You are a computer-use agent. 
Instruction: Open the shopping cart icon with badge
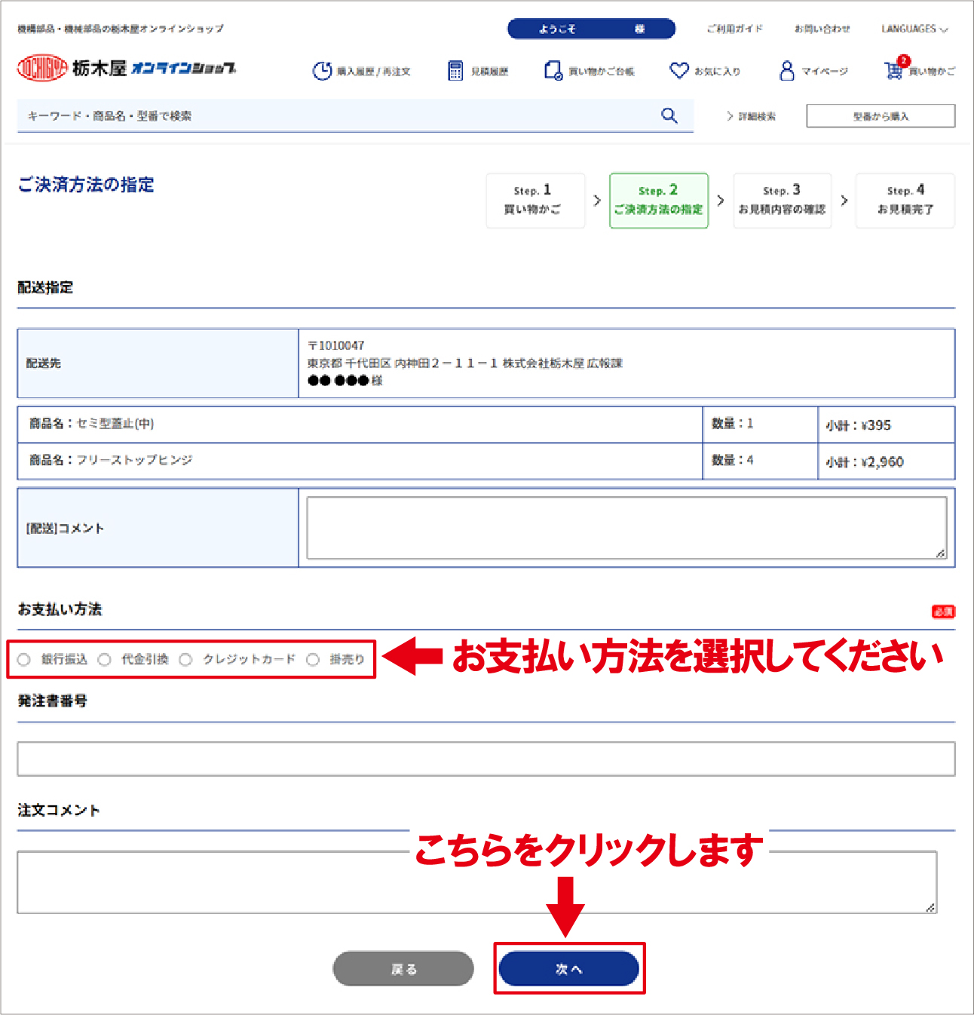tap(895, 69)
